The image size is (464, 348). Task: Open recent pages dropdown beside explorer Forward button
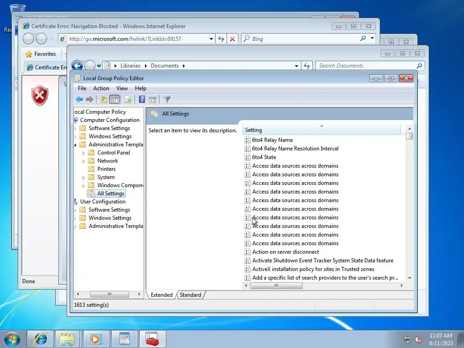(99, 66)
